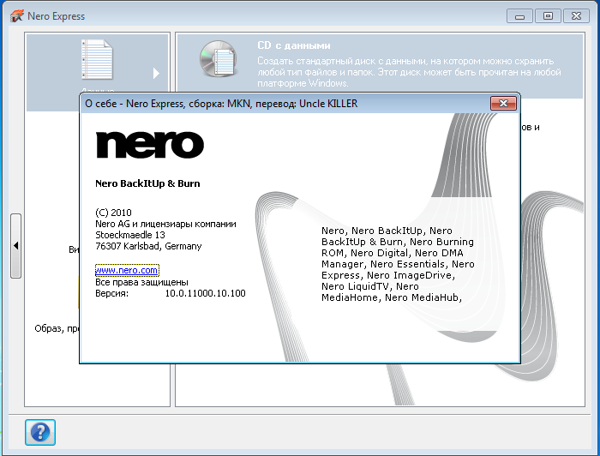Click Nero Express app icon in title bar

tap(17, 16)
